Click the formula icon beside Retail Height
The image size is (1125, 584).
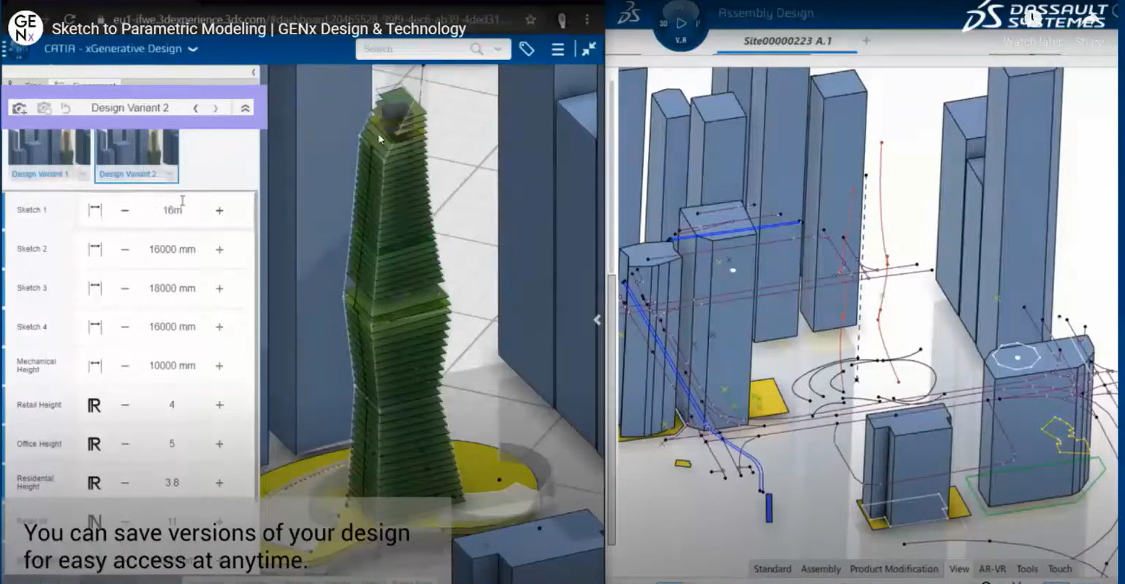[95, 404]
